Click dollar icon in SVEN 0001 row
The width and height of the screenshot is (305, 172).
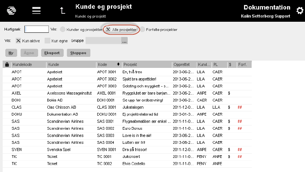tap(229, 149)
